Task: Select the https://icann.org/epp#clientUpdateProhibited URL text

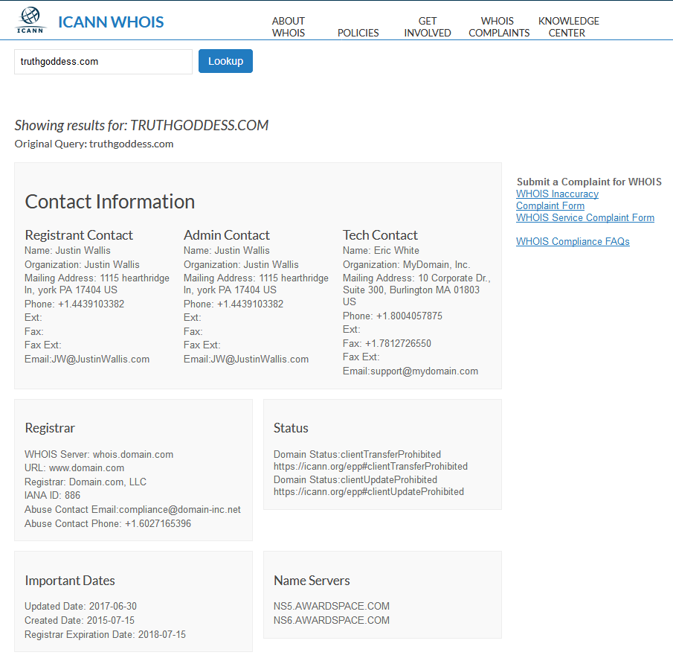Action: tap(369, 492)
